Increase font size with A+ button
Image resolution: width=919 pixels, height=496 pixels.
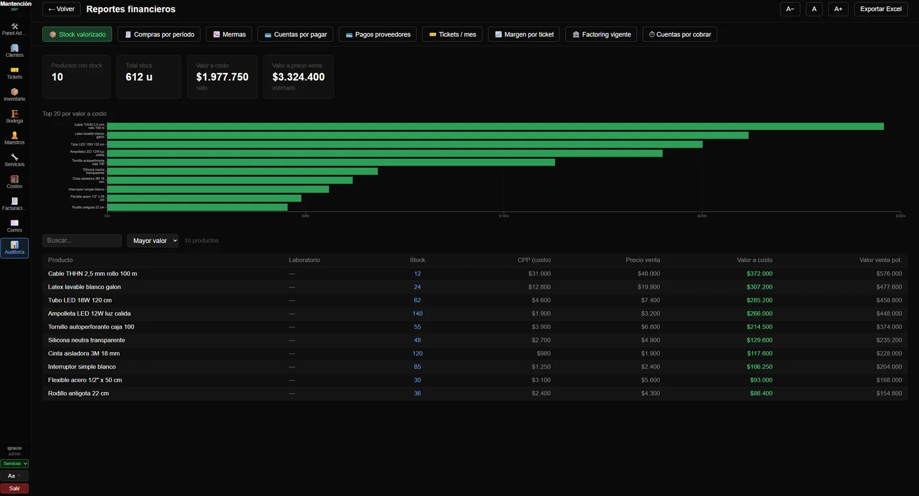pos(838,9)
